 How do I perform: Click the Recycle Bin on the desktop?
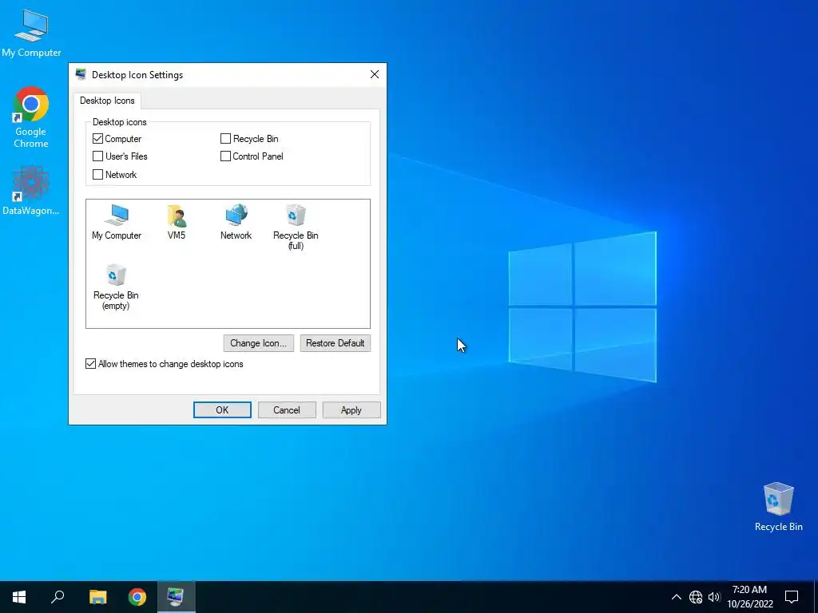click(x=778, y=507)
